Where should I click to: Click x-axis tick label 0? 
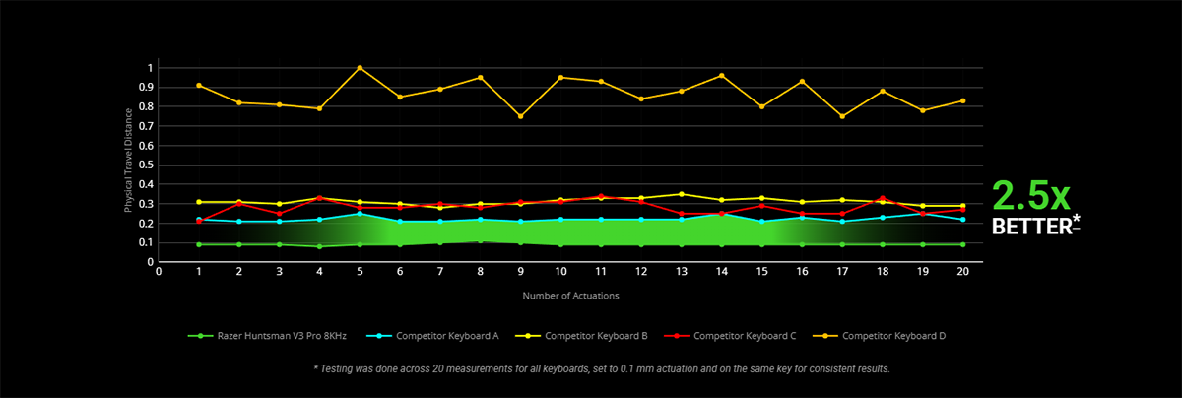(x=159, y=272)
